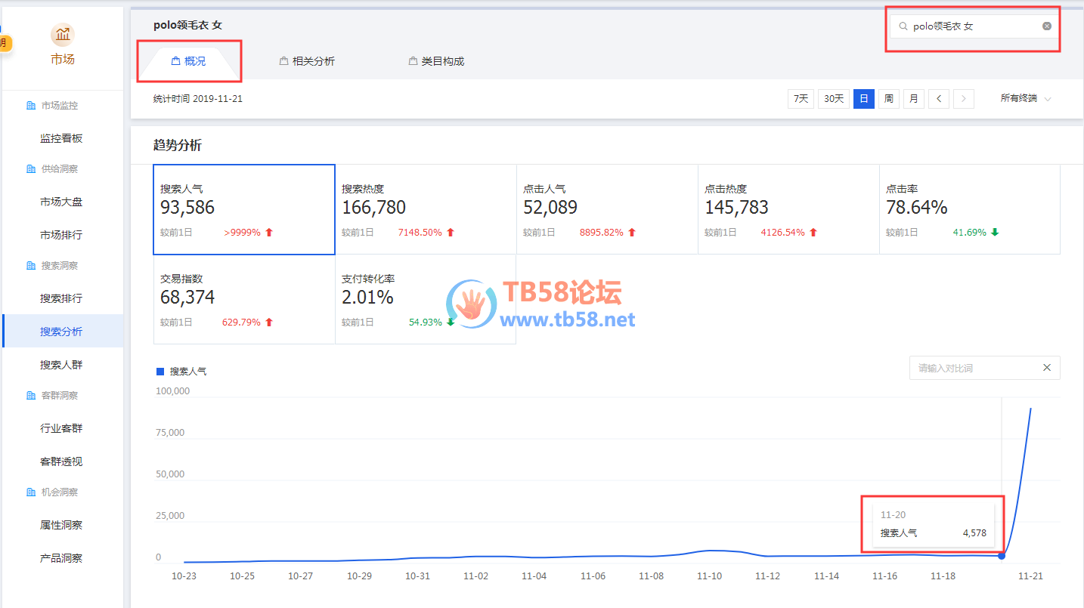
Task: Click the 市场 chart icon in sidebar
Action: click(63, 35)
